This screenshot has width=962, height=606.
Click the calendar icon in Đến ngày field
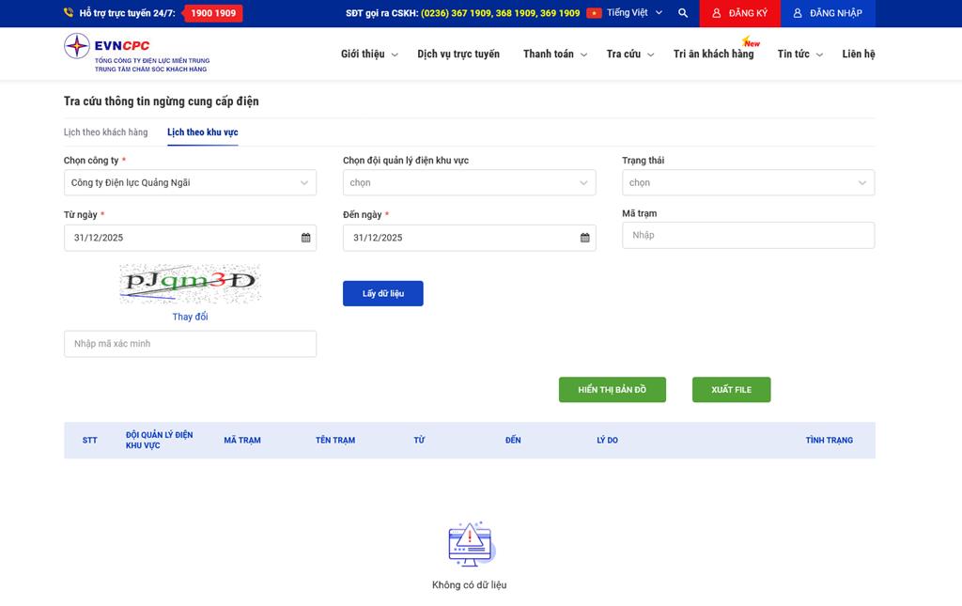[584, 238]
